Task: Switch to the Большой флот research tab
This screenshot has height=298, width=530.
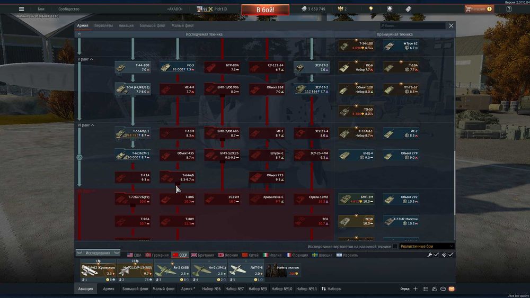Action: coord(153,25)
